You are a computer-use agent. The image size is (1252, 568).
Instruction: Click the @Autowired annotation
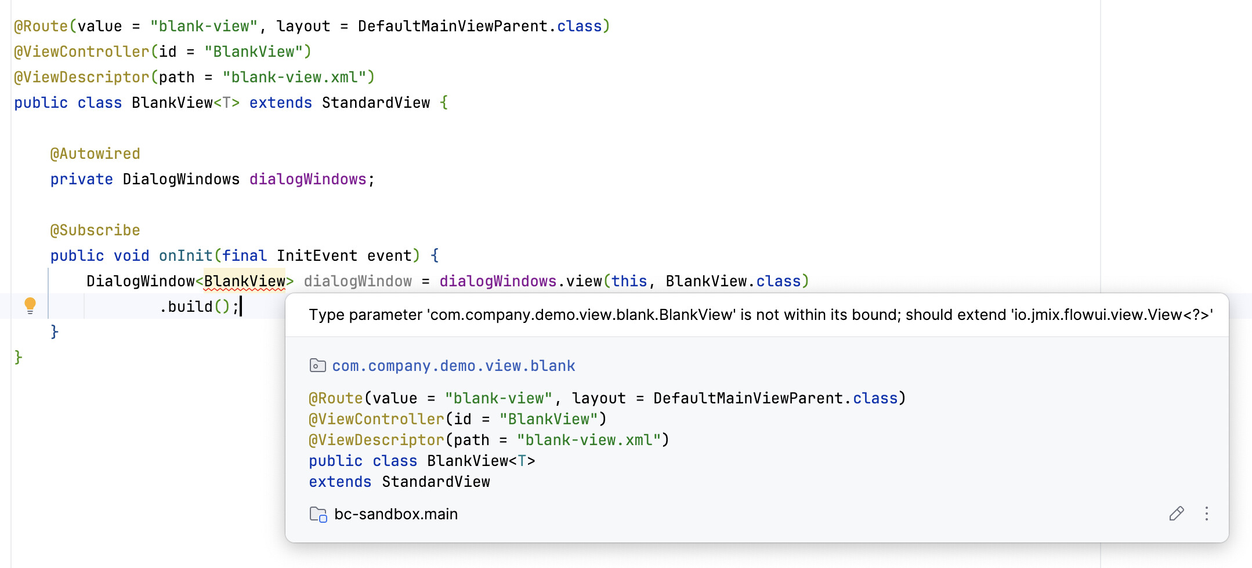95,154
